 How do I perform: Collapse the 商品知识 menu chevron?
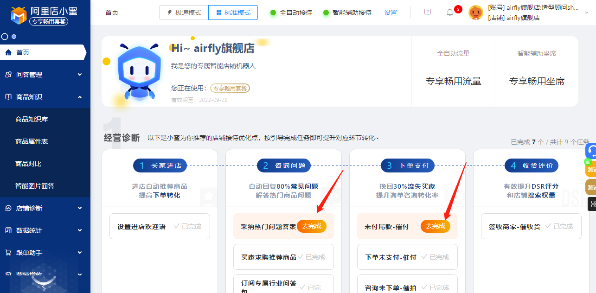(80, 97)
